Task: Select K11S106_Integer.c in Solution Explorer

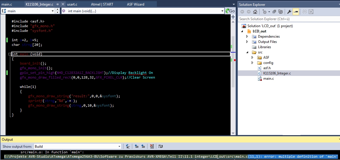Action: (277, 73)
